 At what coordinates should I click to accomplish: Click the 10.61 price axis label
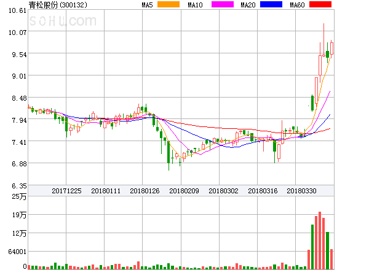[x=17, y=10]
